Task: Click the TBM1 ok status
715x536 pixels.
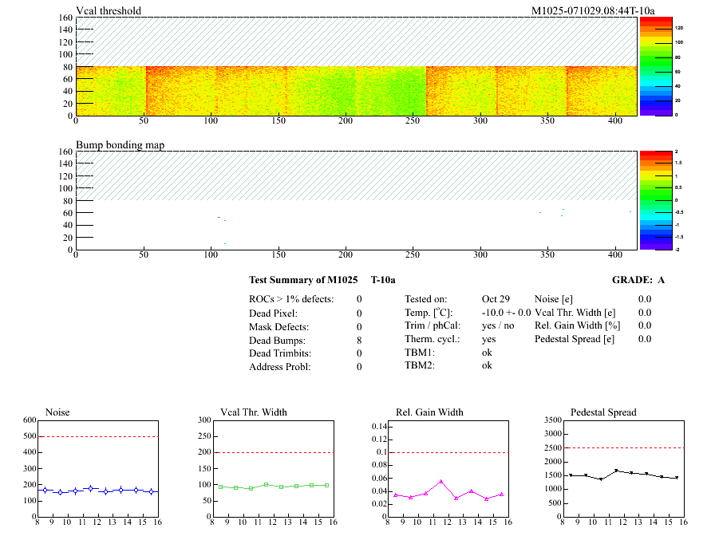Action: pos(487,352)
